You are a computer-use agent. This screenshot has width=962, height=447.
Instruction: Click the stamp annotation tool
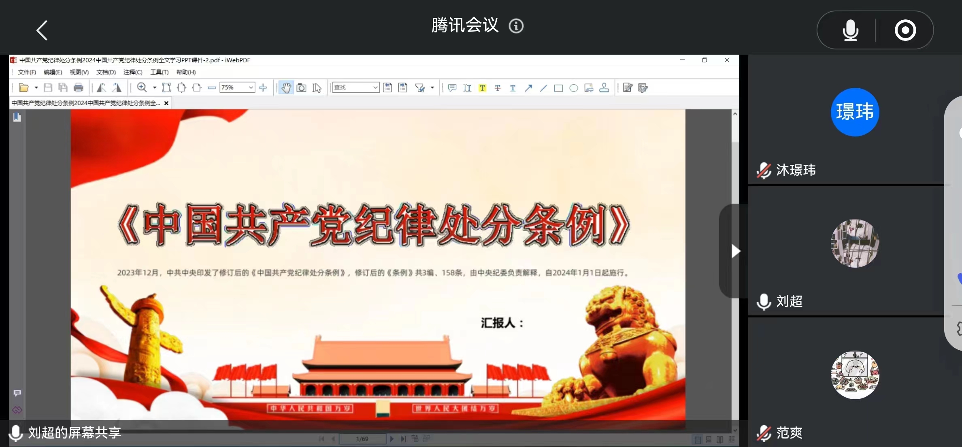point(604,88)
